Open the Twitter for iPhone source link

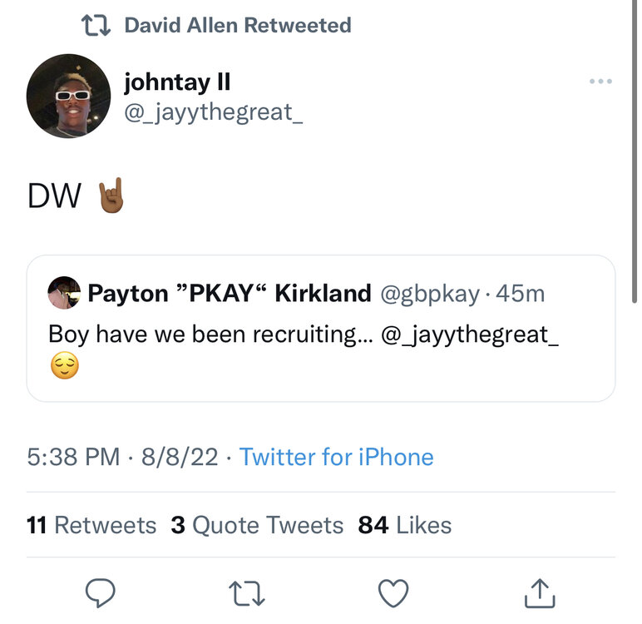[336, 457]
